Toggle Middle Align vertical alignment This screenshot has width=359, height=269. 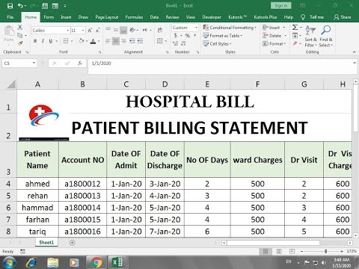point(116,30)
